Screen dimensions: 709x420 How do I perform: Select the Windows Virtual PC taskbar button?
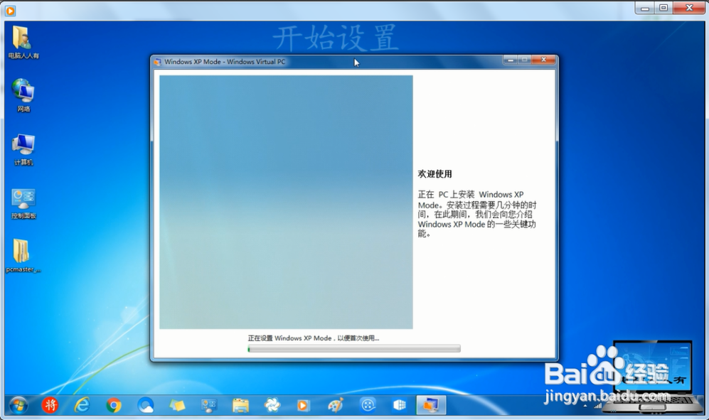[x=431, y=405]
